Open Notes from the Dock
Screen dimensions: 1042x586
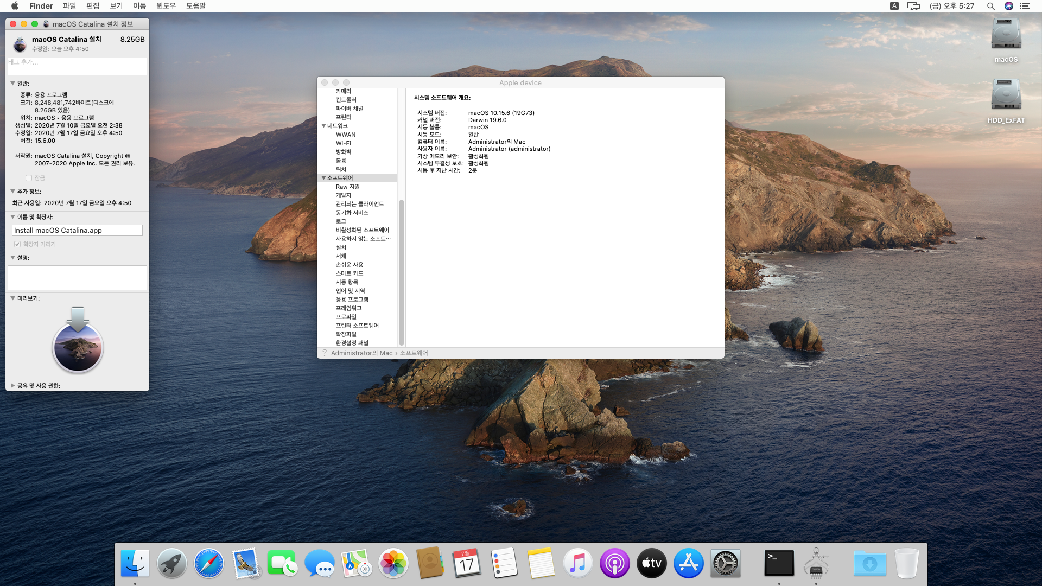[541, 563]
